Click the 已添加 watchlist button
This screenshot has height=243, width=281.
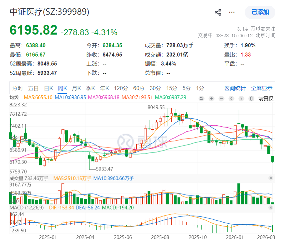[x=260, y=12]
